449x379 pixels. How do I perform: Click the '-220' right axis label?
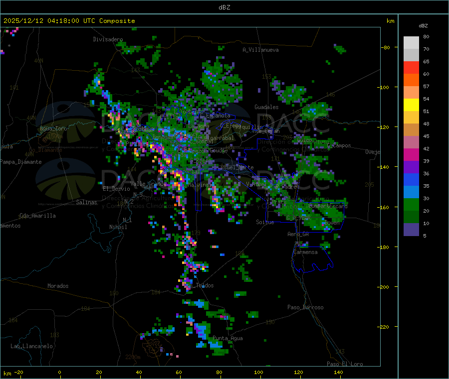pyautogui.click(x=383, y=327)
